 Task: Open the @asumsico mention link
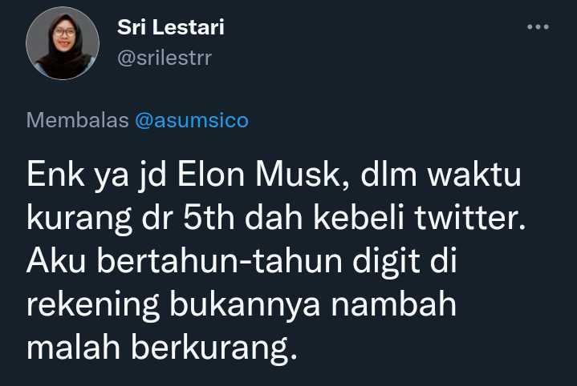tap(192, 120)
